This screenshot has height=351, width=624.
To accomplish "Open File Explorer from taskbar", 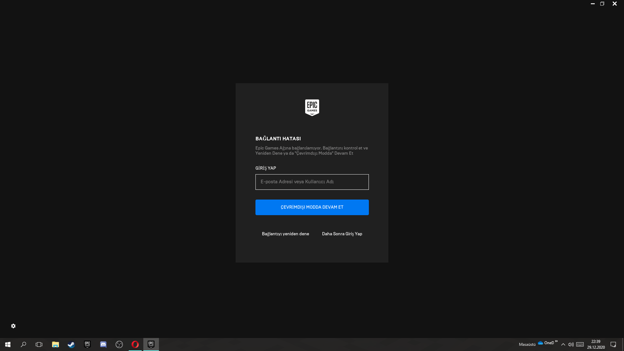I will 55,344.
